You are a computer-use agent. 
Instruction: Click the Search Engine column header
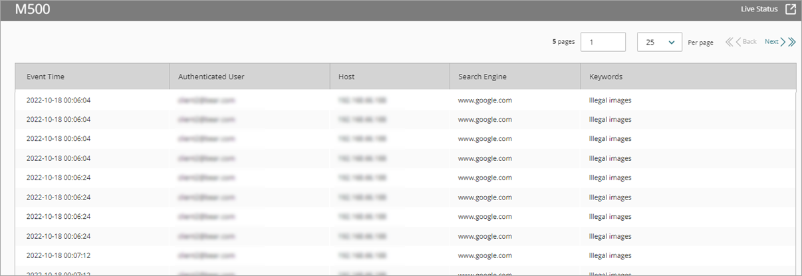click(x=482, y=76)
